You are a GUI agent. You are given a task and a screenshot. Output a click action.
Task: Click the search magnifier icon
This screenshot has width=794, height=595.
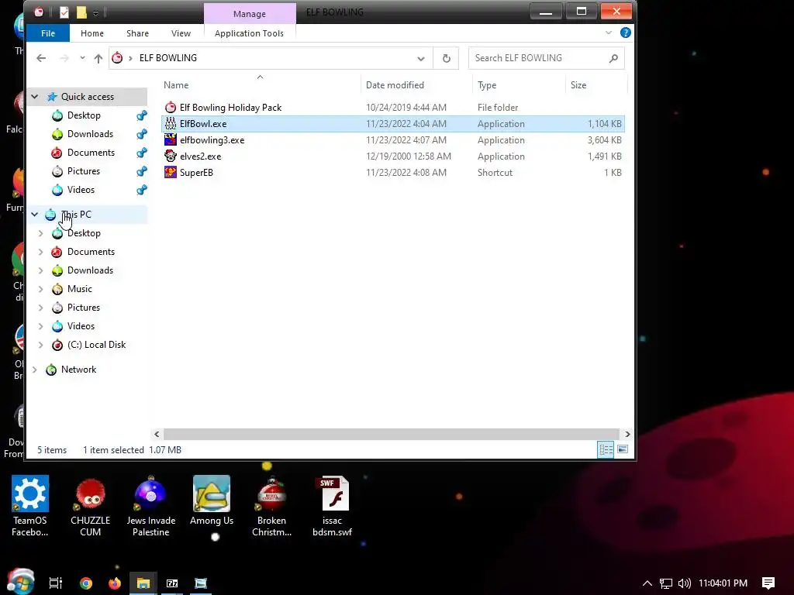coord(613,58)
